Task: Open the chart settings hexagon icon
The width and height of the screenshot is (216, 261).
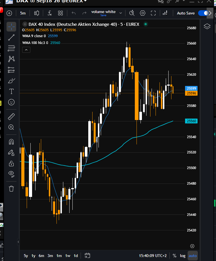Action: click(142, 13)
